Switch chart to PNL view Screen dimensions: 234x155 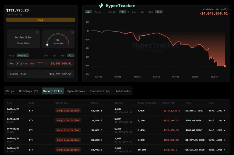[x=123, y=12]
